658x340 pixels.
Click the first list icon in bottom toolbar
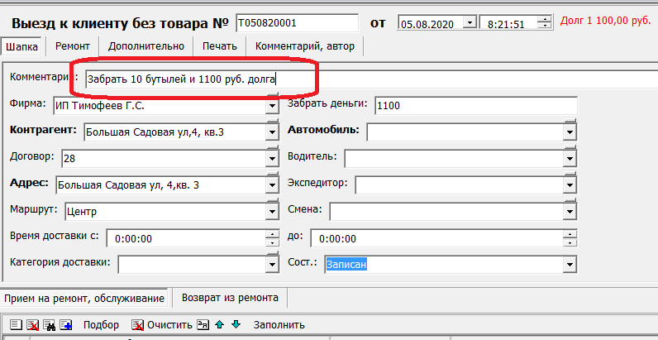16,324
